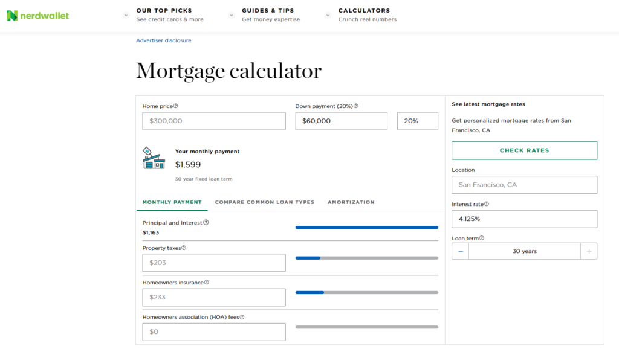Click the HOA fees help icon
619x349 pixels.
(242, 317)
